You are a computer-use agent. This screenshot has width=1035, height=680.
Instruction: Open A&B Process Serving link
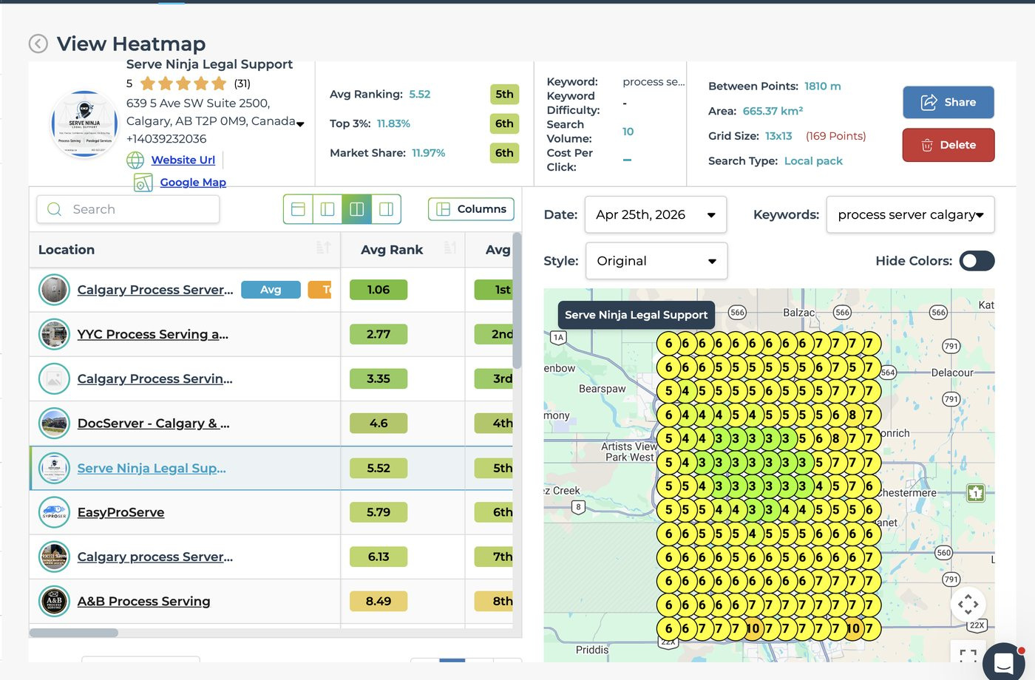[x=144, y=601]
